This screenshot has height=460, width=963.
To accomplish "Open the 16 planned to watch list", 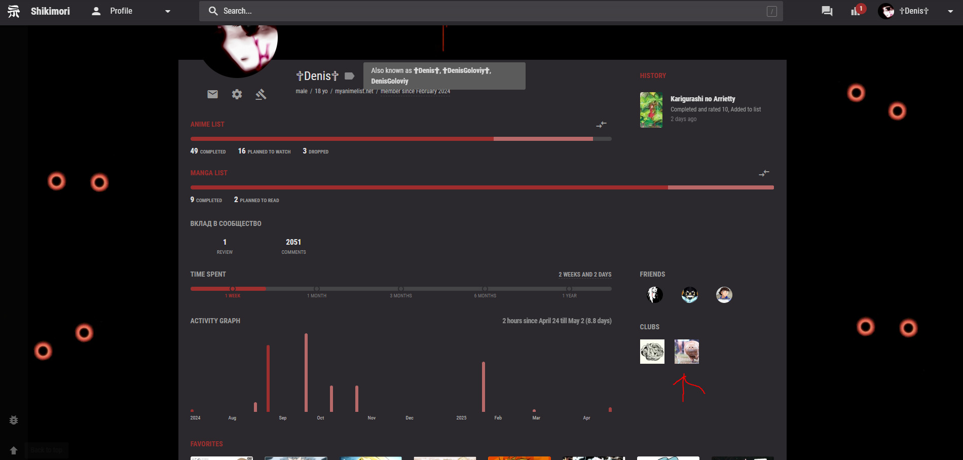I will 264,151.
